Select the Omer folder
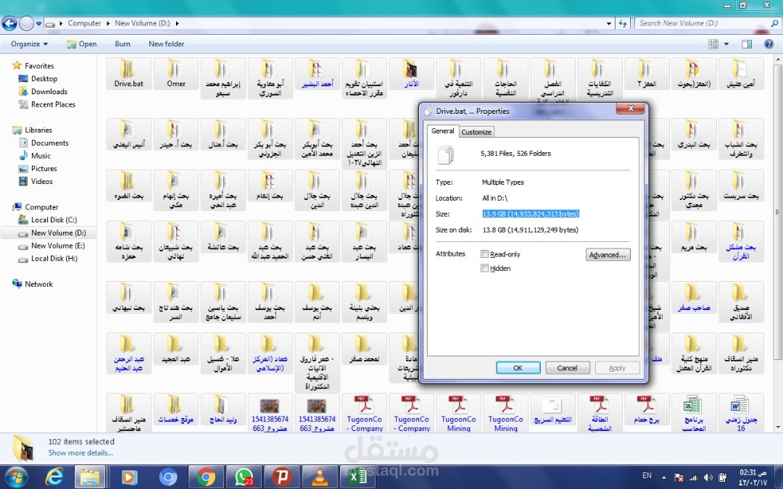This screenshot has width=783, height=489. (175, 73)
